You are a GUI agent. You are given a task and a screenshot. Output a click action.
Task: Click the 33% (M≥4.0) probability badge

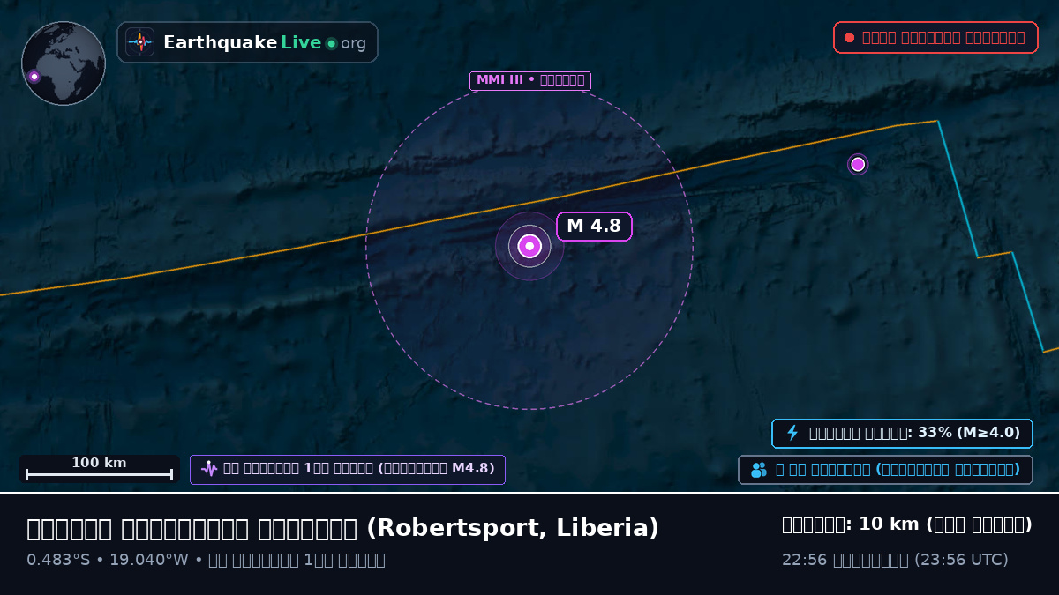[902, 433]
